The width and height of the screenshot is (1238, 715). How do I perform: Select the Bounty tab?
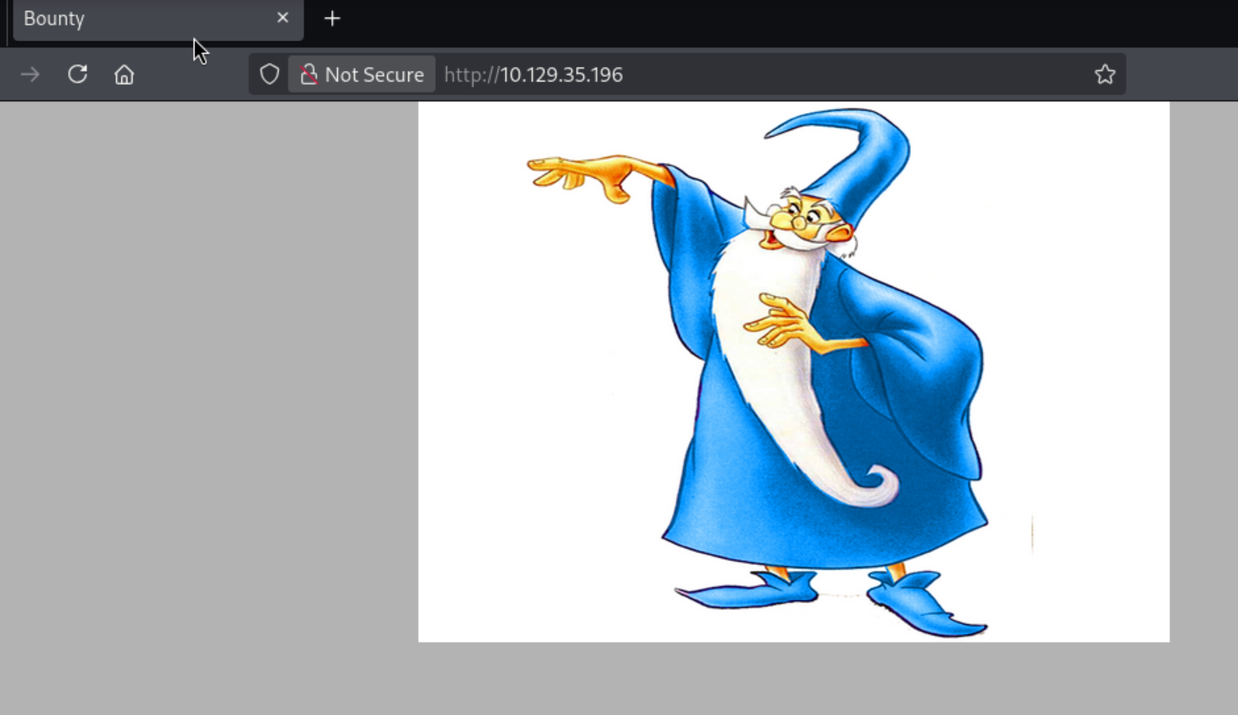pos(158,19)
